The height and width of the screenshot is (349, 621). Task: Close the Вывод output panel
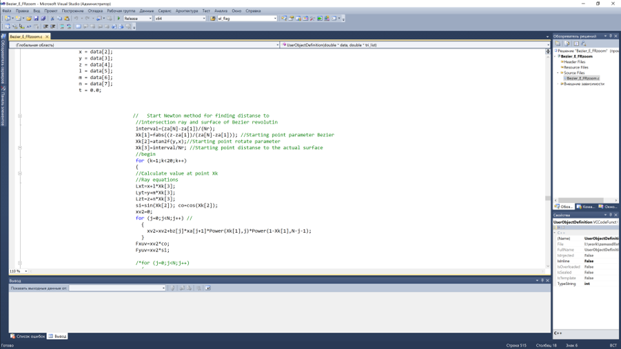pos(548,281)
